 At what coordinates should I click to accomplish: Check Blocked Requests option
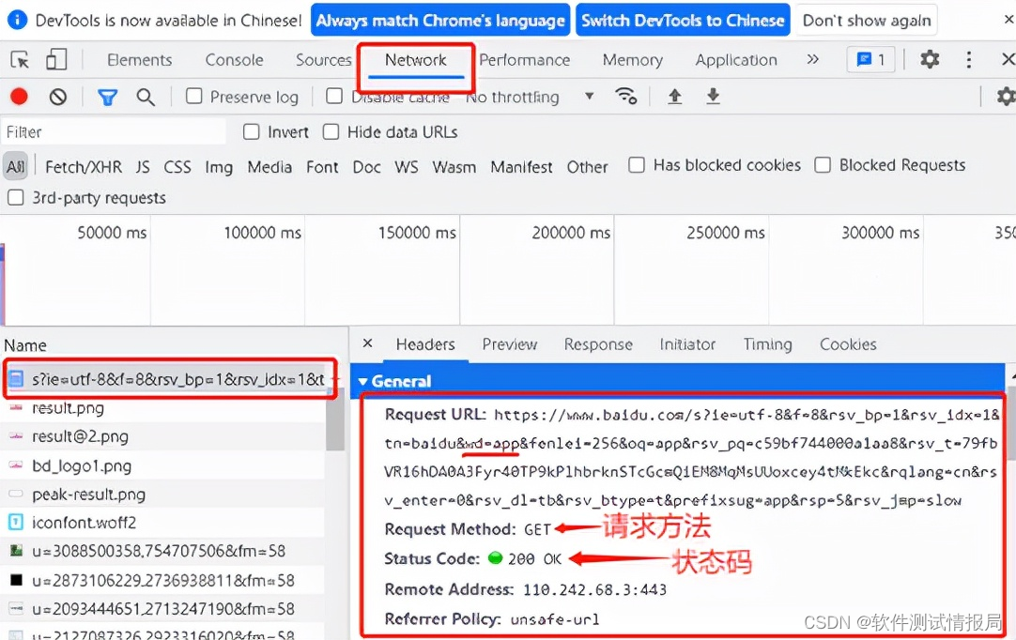(x=823, y=165)
